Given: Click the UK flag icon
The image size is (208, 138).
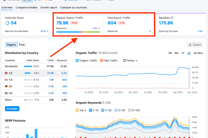Looking at the screenshot, I should pos(7,93).
